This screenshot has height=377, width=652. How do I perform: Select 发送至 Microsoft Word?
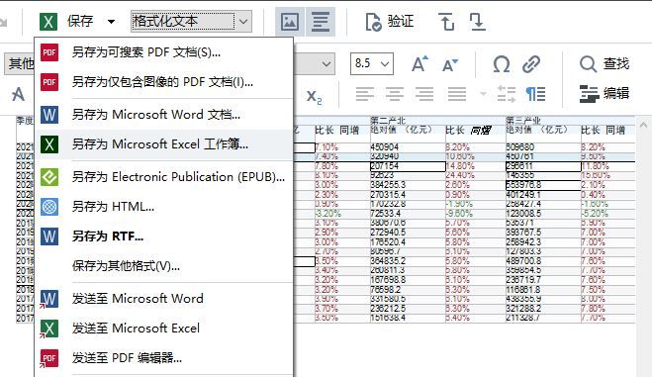(x=164, y=299)
